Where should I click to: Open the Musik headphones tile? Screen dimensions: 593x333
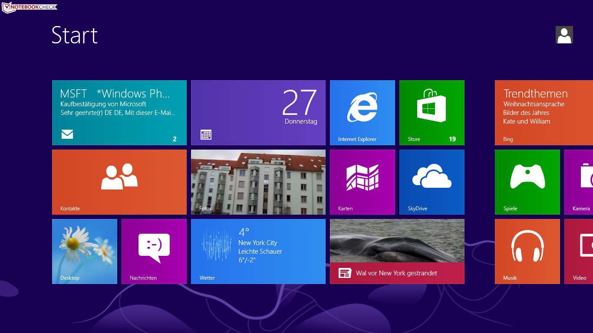(527, 251)
